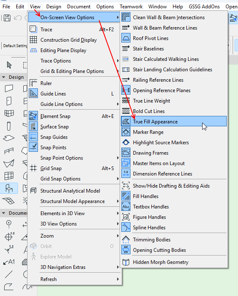
Task: Select the Line tool icon
Action: 9,274
